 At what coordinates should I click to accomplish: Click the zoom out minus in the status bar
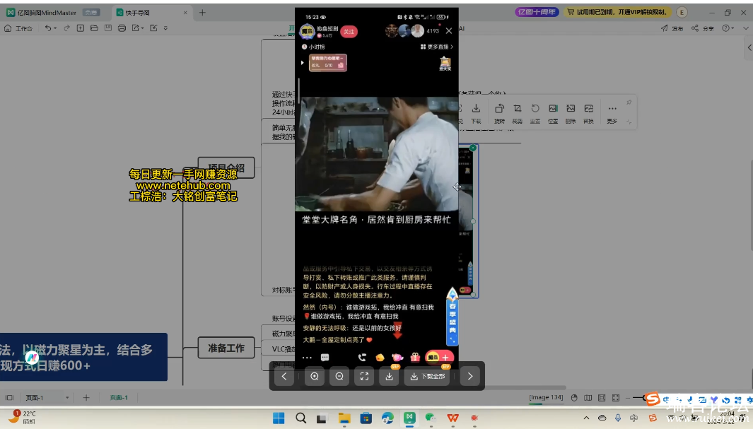point(628,397)
